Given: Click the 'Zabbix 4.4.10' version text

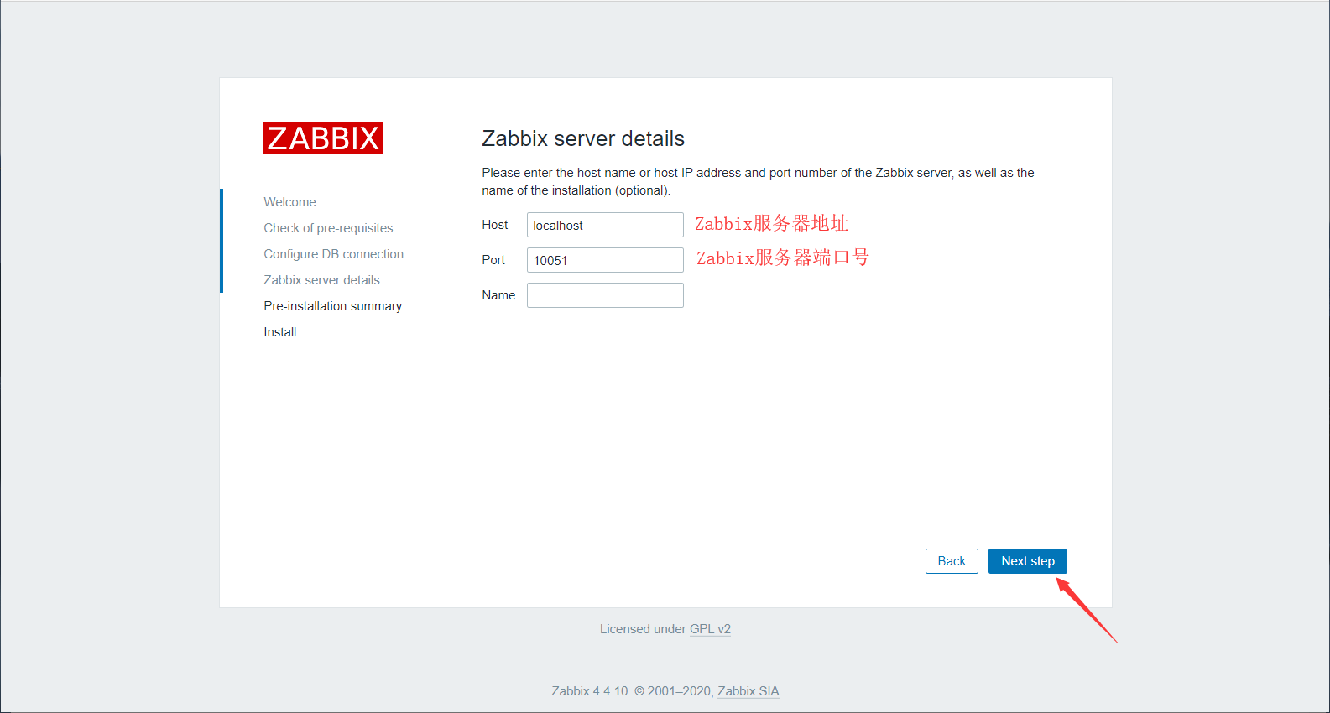Looking at the screenshot, I should [590, 691].
